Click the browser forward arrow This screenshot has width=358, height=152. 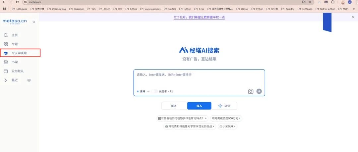[x=10, y=2]
